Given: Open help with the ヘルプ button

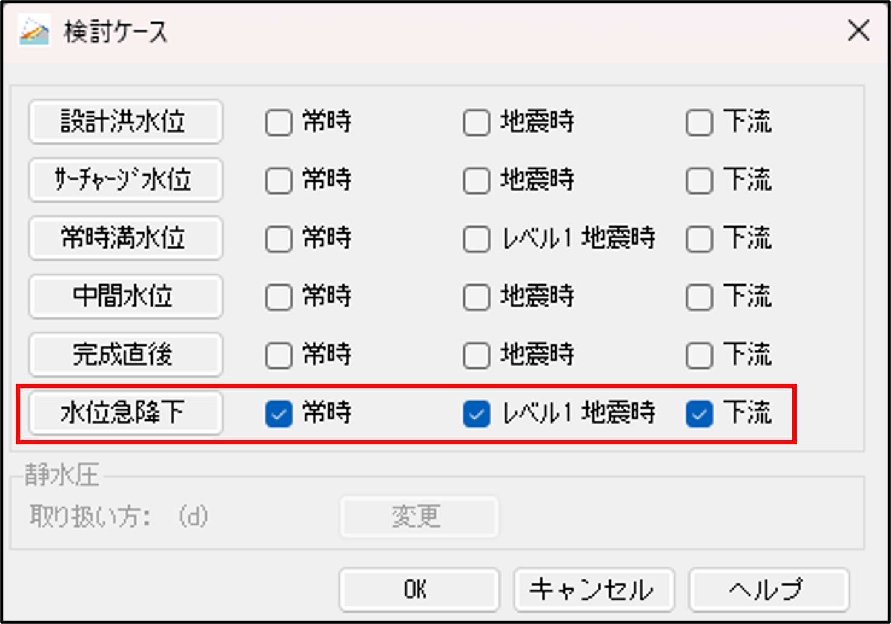Looking at the screenshot, I should [769, 589].
